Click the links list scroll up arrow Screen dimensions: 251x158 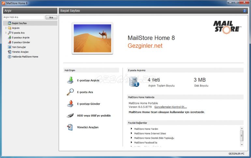pos(242,128)
